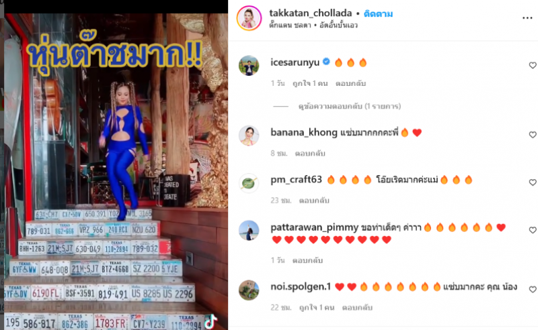Screen dimensions: 538x330
Task: View the like count on icesarunyu's comment
Action: (310, 84)
